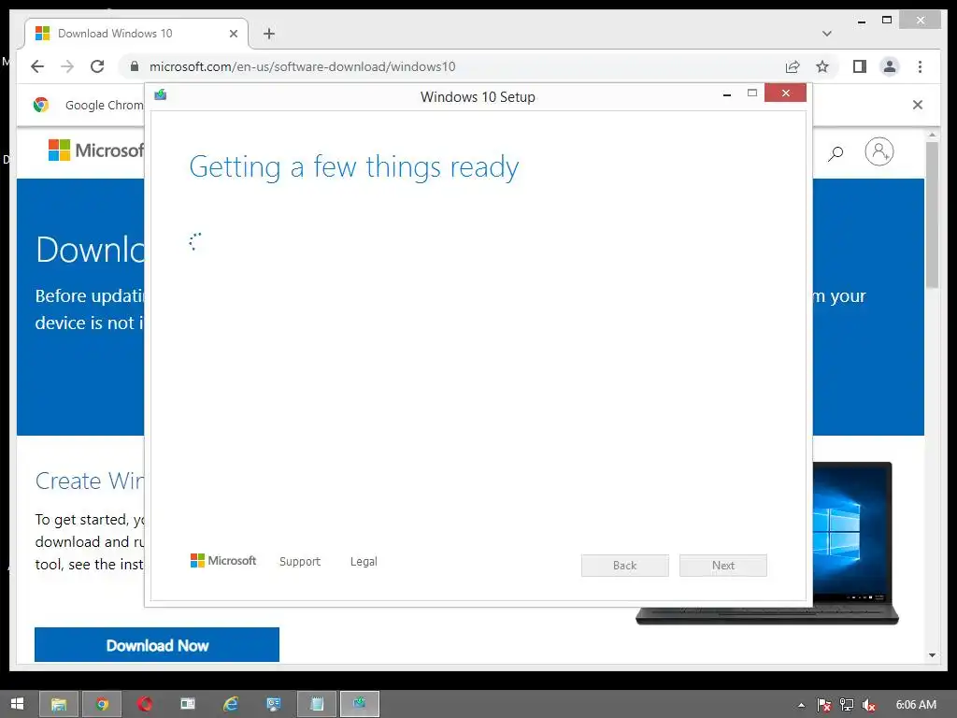The width and height of the screenshot is (957, 718).
Task: Switch to Chrome on taskbar
Action: coord(102,704)
